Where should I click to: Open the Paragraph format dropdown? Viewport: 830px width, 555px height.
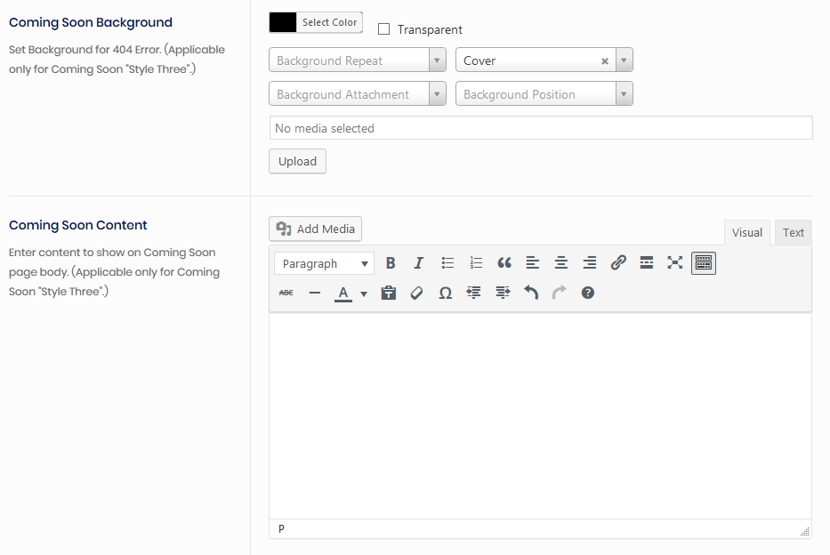pos(324,263)
